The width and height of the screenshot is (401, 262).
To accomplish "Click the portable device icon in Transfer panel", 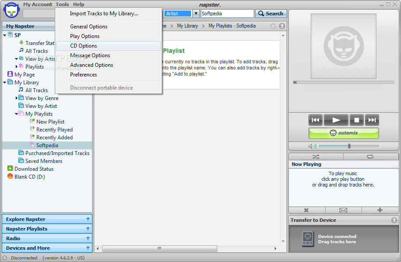I will 308,239.
